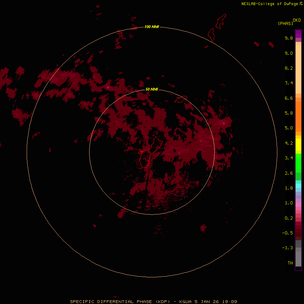The image size is (304, 304).
Task: Select the 1.0 legend value
Action: (289, 203)
